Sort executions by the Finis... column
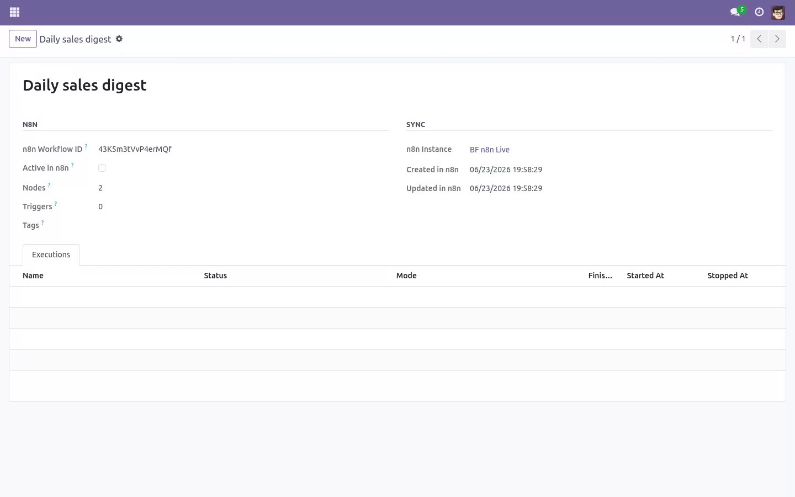Image resolution: width=795 pixels, height=497 pixels. [600, 276]
